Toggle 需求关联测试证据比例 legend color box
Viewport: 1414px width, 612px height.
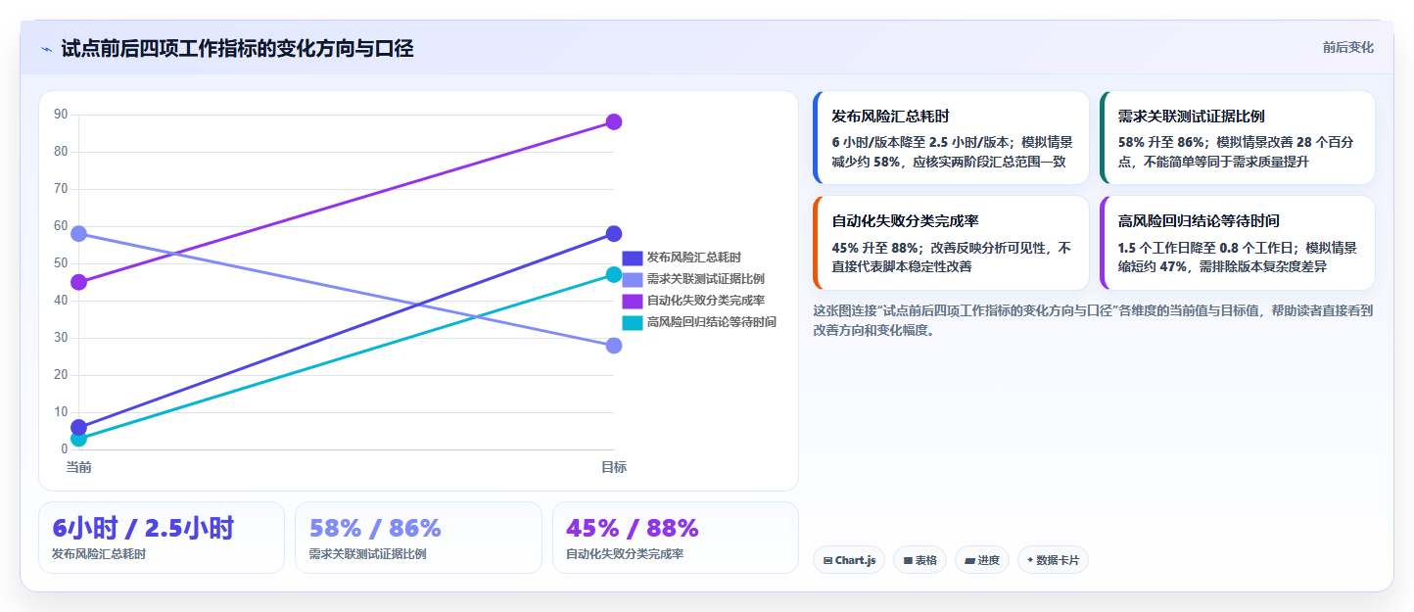[633, 279]
